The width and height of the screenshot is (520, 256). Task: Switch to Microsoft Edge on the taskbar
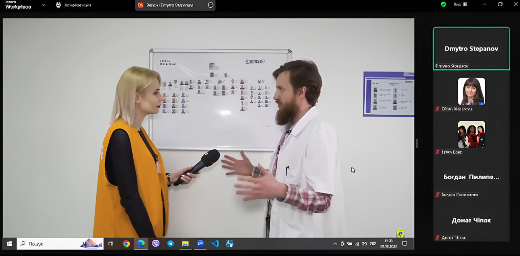click(x=141, y=244)
